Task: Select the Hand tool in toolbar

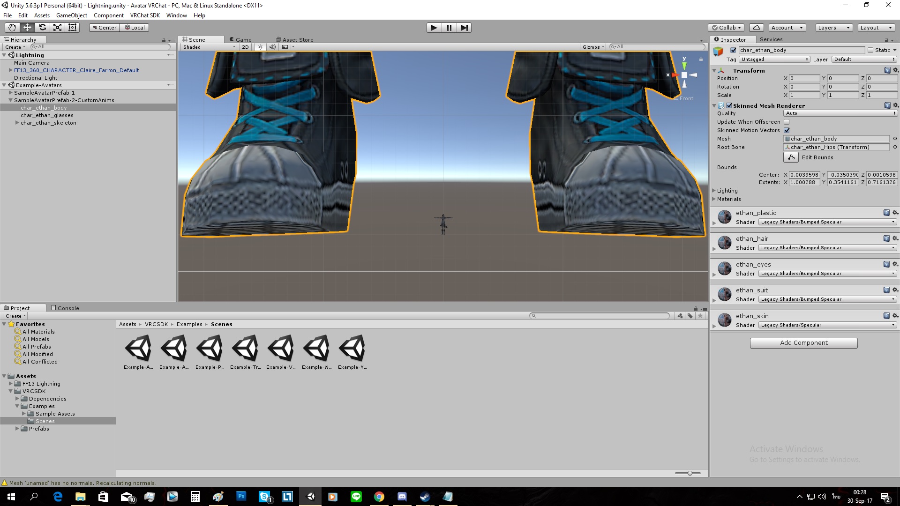Action: coord(12,28)
